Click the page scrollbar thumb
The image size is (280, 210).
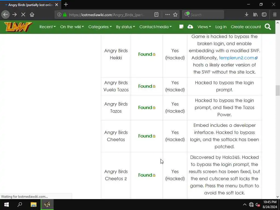click(278, 91)
